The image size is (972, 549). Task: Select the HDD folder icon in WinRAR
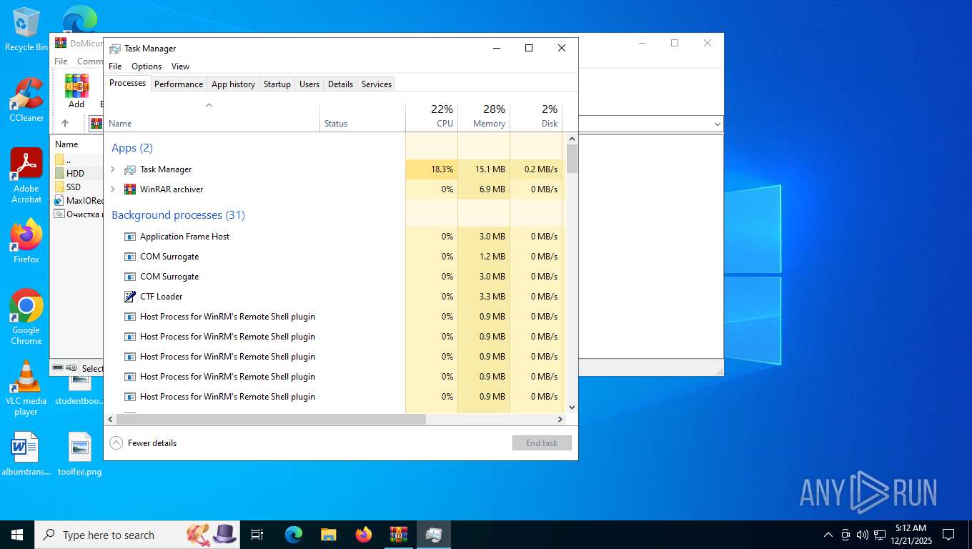59,174
